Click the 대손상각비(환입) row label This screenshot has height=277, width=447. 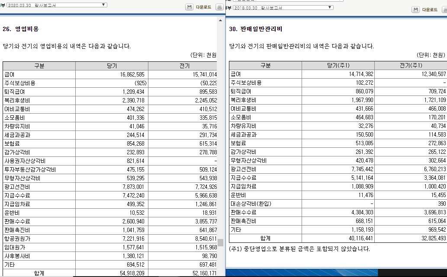tap(251, 204)
